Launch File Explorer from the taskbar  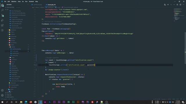click(x=21, y=102)
